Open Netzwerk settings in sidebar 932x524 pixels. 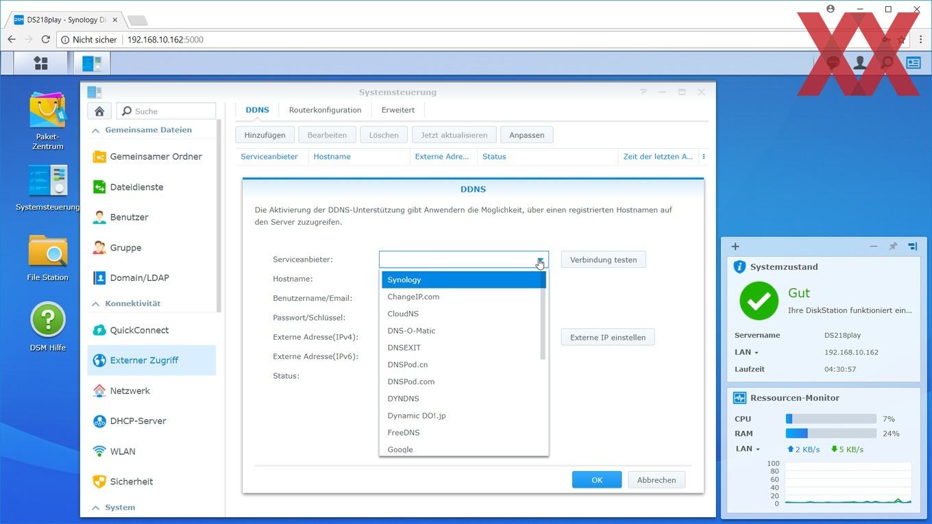coord(151,390)
